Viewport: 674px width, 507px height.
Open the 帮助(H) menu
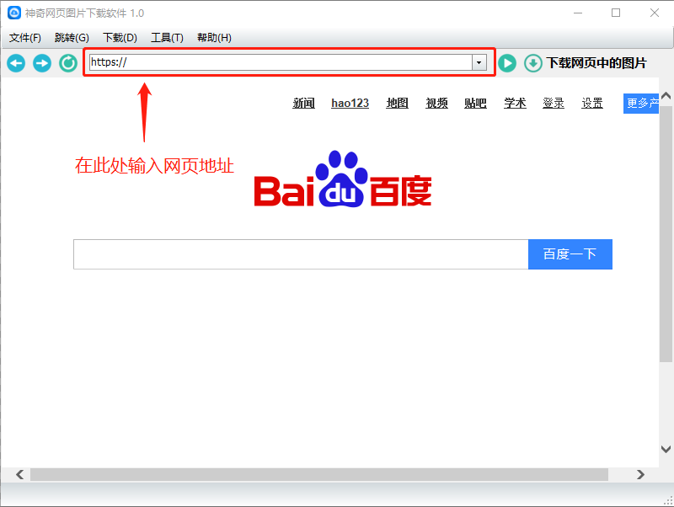tap(214, 37)
